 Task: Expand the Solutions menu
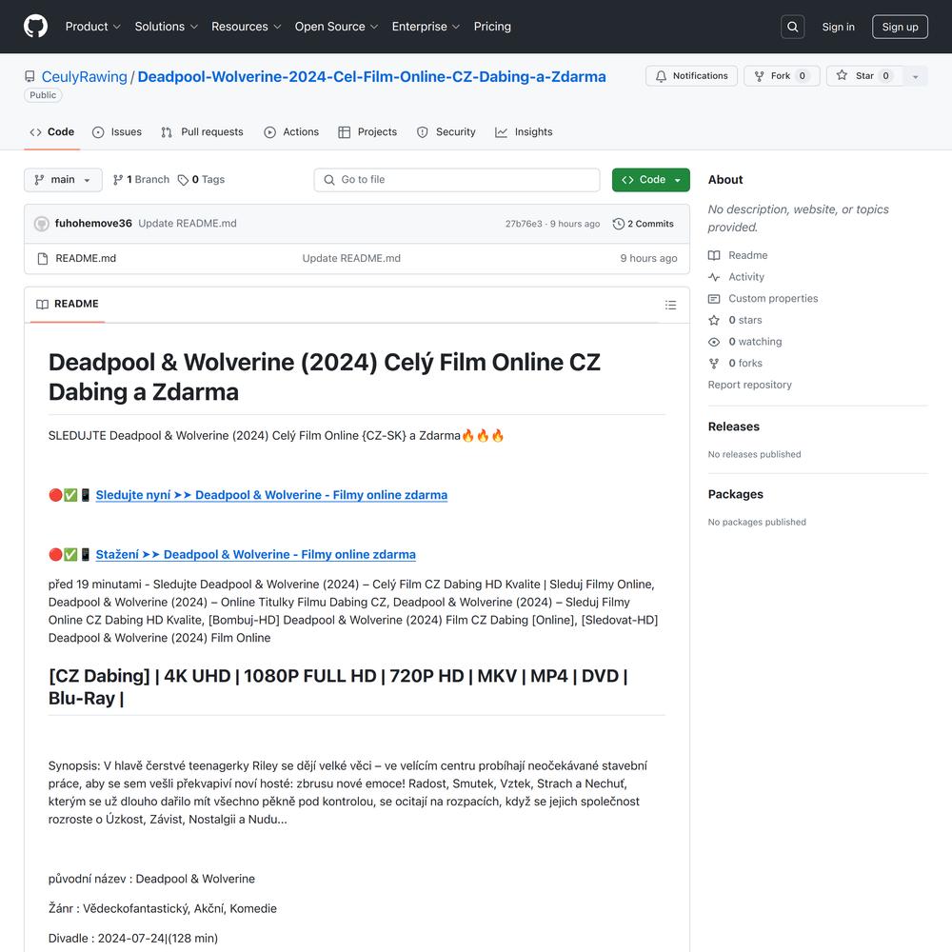167,27
